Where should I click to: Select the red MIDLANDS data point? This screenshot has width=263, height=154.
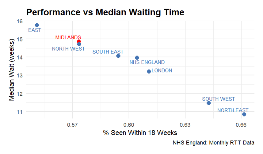coord(79,41)
